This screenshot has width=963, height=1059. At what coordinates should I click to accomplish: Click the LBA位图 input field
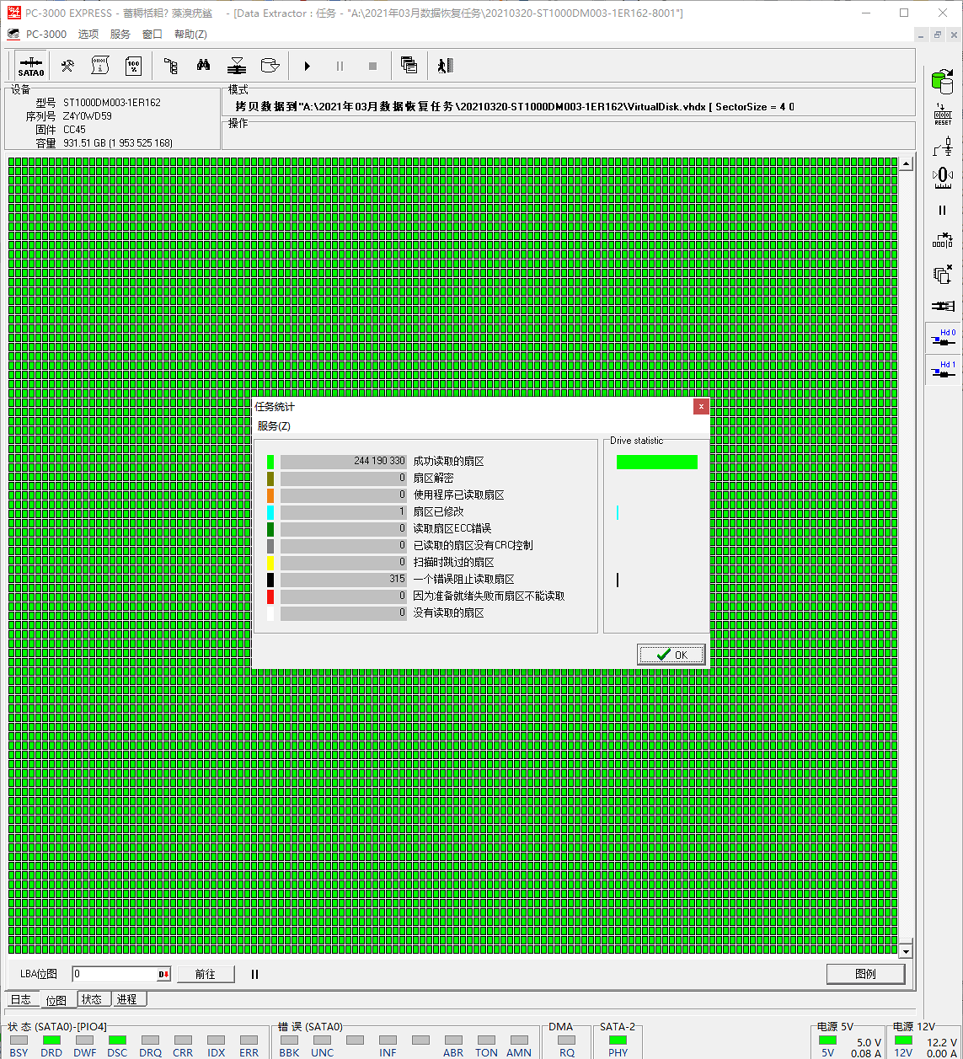click(114, 974)
